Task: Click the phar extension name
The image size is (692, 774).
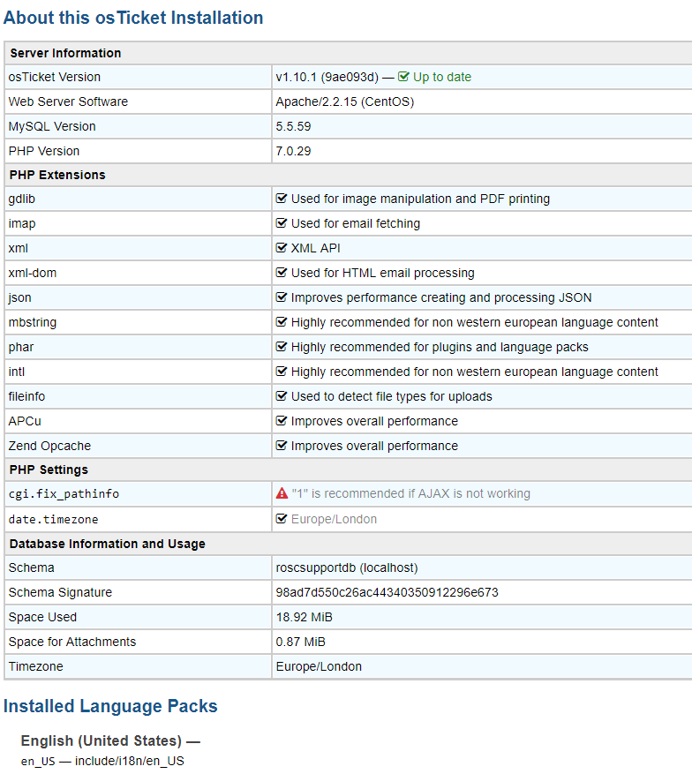Action: (20, 347)
